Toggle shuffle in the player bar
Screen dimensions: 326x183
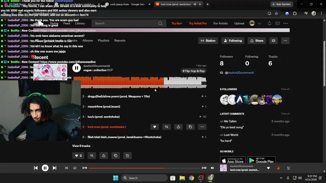(x=66, y=168)
